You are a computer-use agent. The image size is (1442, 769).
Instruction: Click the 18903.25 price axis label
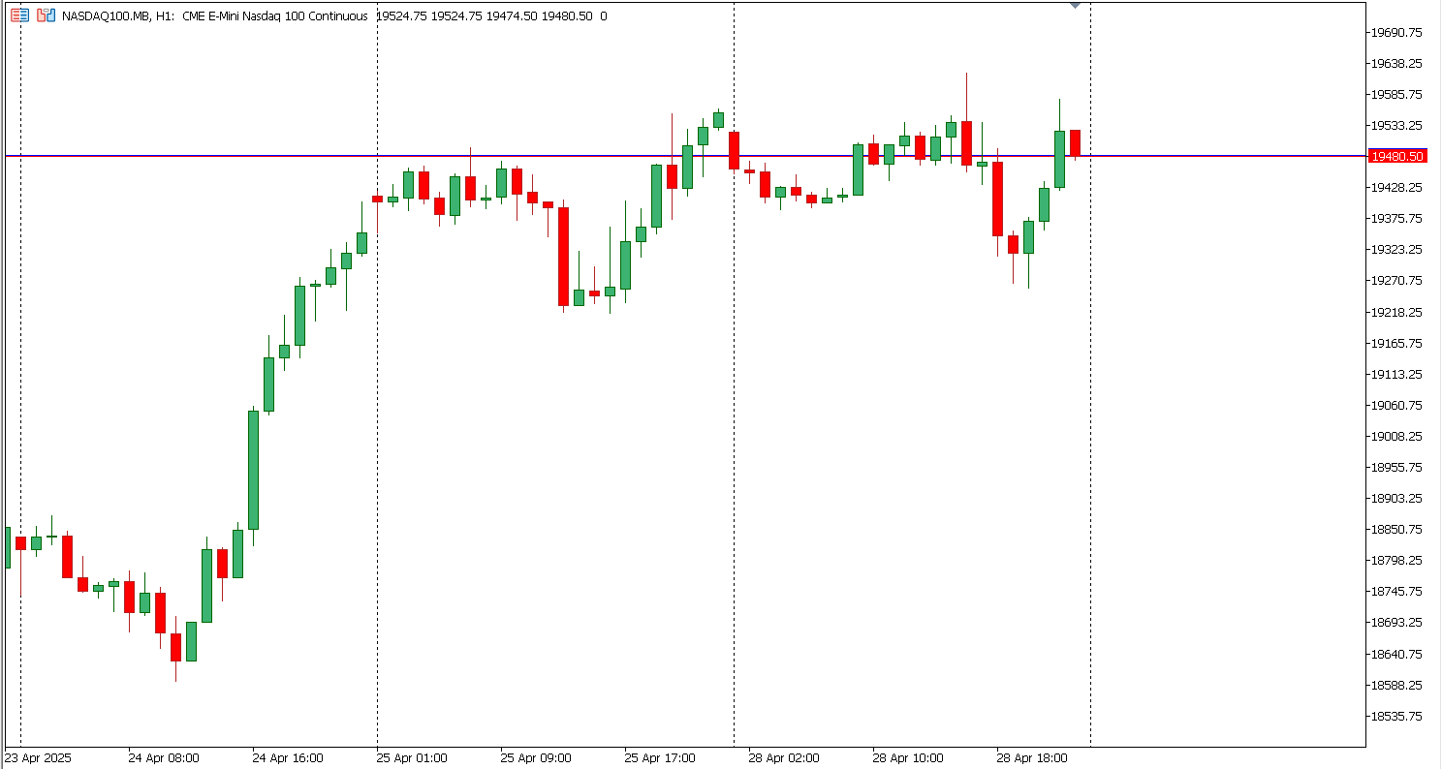click(1396, 498)
